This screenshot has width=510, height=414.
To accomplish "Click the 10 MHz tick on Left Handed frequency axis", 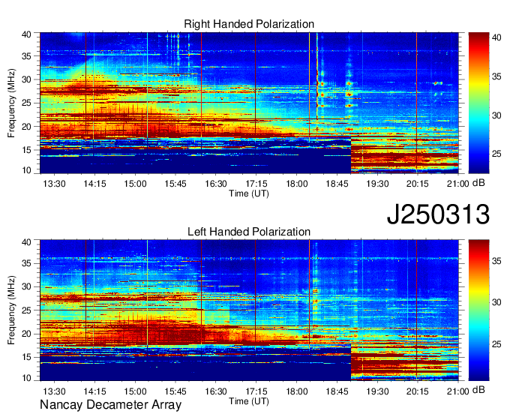I will [x=26, y=378].
